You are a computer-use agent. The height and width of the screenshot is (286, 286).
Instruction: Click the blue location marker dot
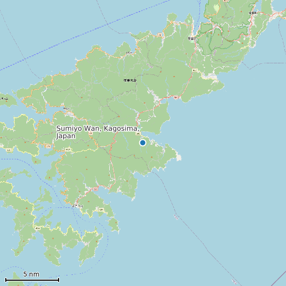click(x=142, y=142)
